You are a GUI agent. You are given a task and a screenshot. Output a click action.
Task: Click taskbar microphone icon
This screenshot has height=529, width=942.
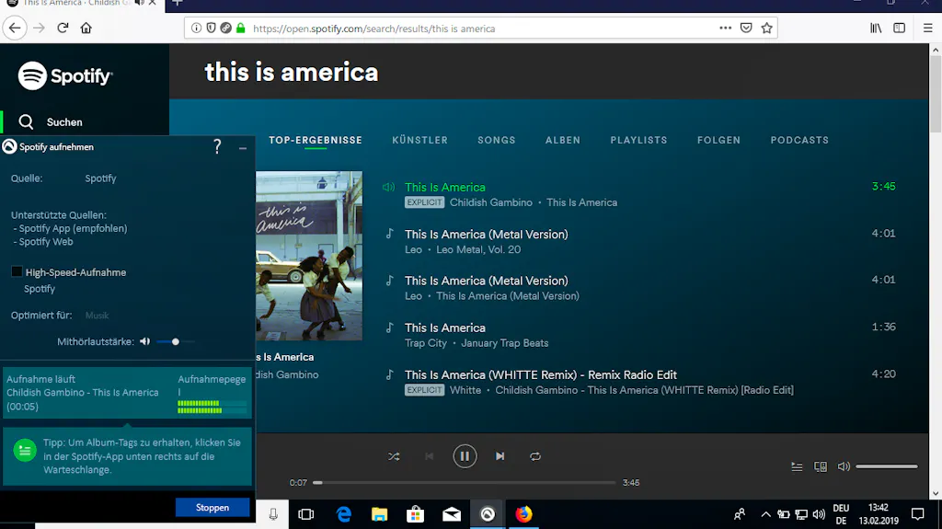point(273,514)
